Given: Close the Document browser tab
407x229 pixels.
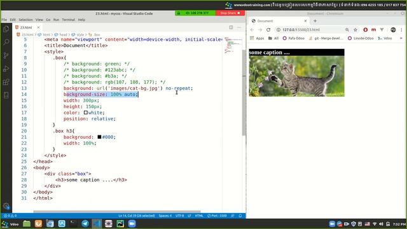Looking at the screenshot, I should [305, 21].
